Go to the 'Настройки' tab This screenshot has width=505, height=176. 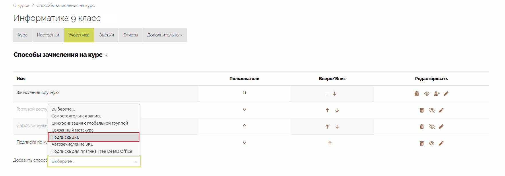[x=48, y=35]
